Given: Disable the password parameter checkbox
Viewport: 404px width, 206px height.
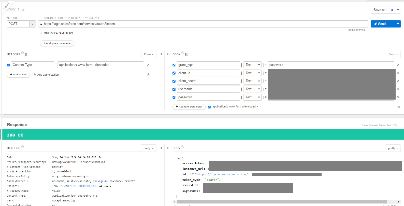Looking at the screenshot, I should point(174,98).
